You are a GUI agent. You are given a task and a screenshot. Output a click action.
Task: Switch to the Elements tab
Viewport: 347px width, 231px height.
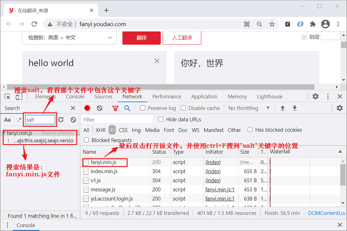[45, 97]
